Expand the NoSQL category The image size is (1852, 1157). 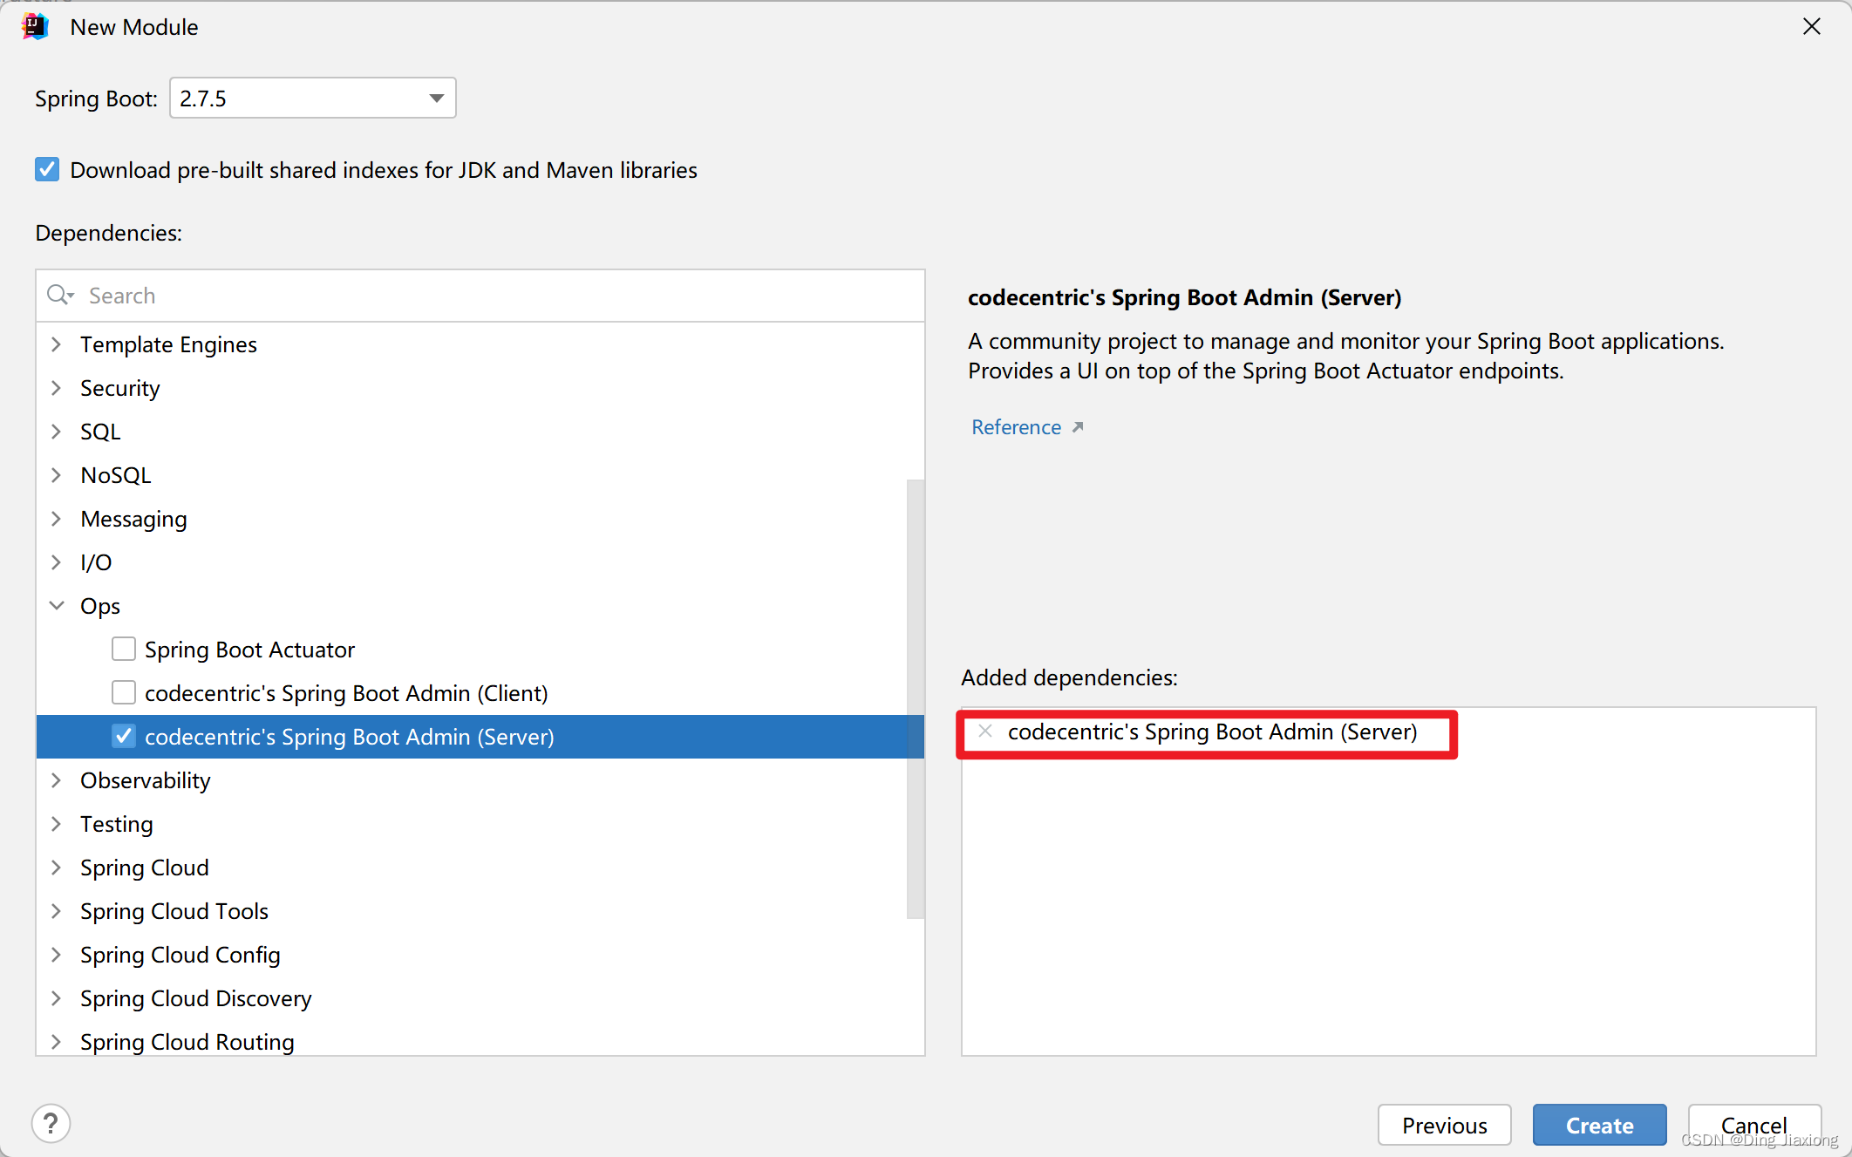[57, 475]
